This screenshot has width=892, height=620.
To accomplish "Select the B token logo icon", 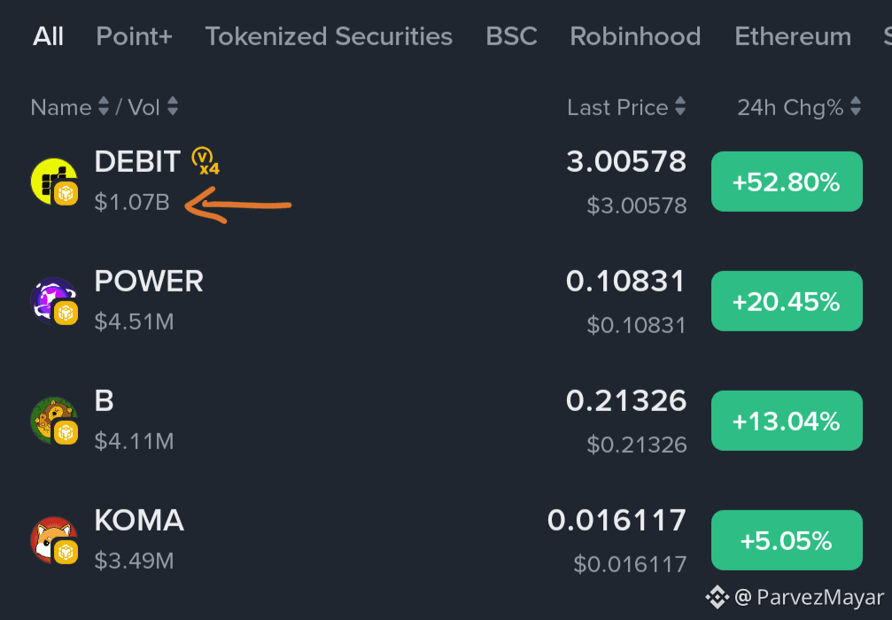I will (54, 421).
